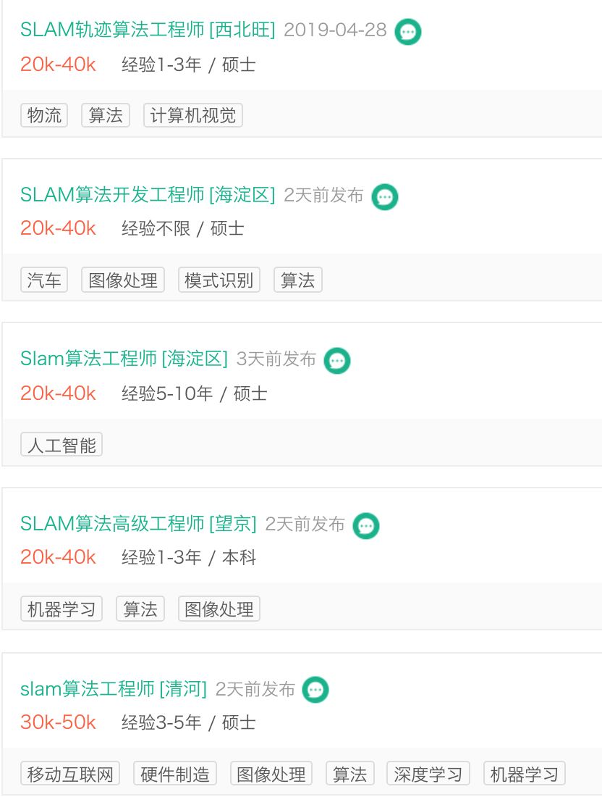
Task: Open SLAM算法高级工程师 [望京] job link
Action: (138, 523)
